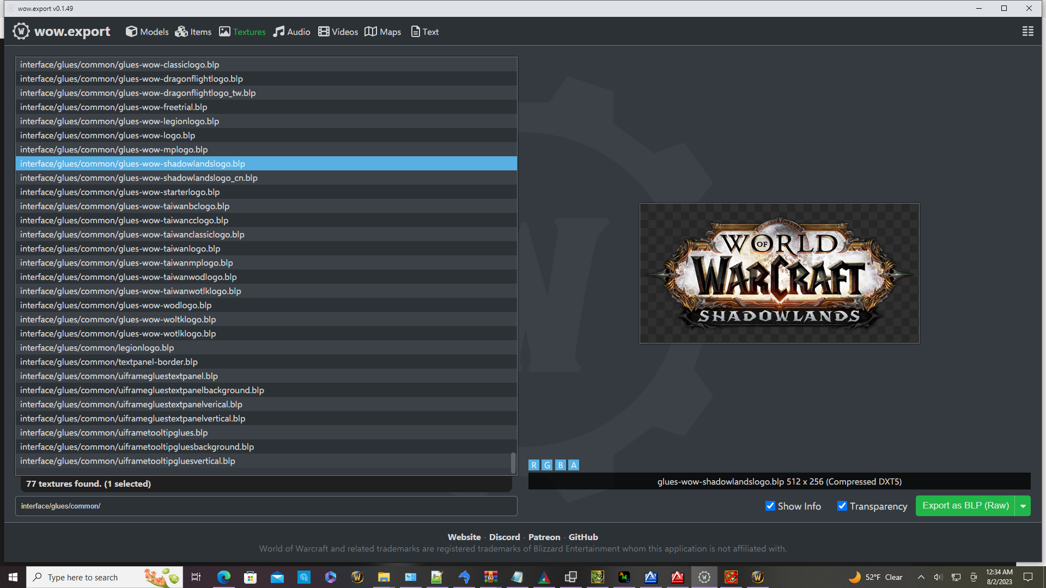Open the Models tab
This screenshot has height=588, width=1046.
[x=147, y=32]
